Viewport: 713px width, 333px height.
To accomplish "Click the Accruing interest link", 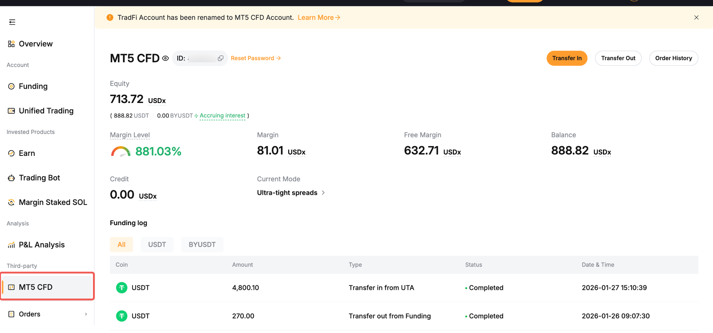I will [222, 116].
